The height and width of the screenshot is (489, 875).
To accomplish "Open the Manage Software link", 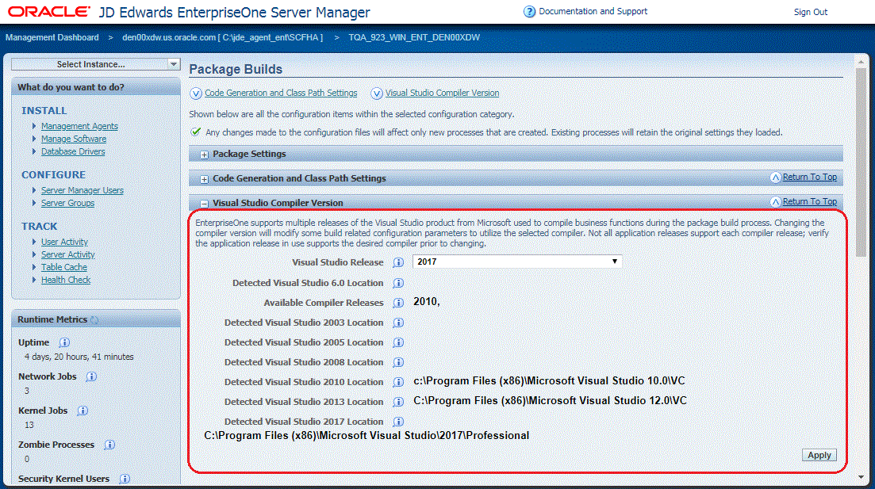I will click(x=74, y=139).
